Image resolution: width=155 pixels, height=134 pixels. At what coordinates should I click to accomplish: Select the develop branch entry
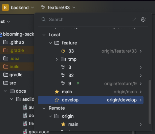tap(91, 100)
